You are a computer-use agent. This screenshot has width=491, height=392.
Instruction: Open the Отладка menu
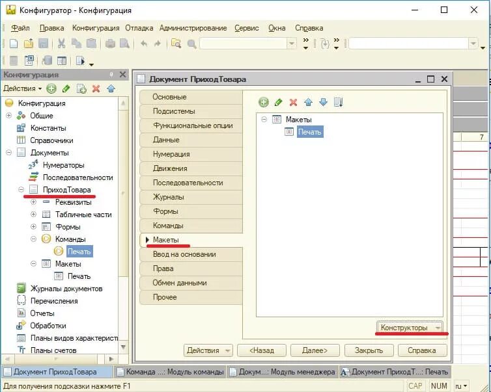point(139,28)
